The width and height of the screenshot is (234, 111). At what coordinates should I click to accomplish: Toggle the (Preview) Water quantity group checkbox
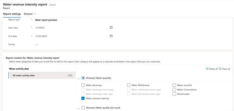[x=83, y=78]
